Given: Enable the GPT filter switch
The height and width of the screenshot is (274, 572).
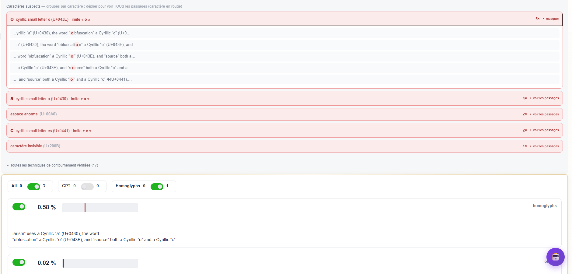Looking at the screenshot, I should [x=87, y=187].
